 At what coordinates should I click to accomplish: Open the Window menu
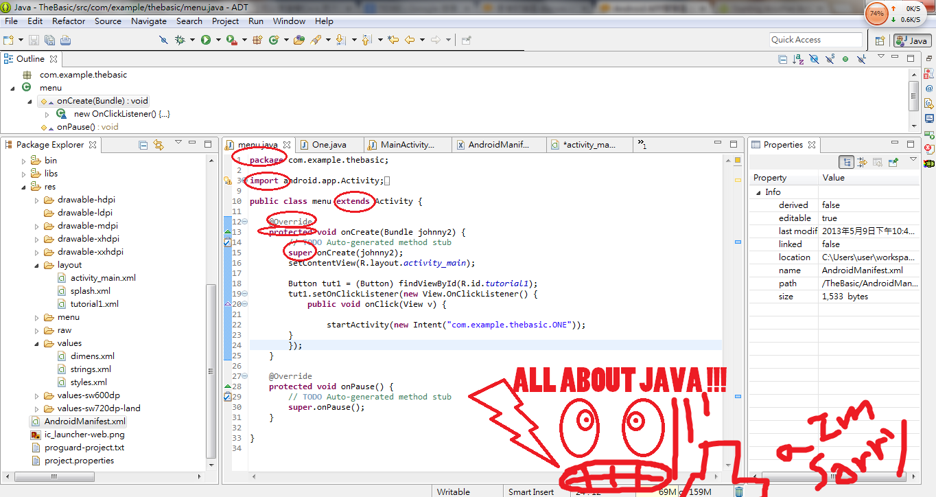click(x=289, y=21)
